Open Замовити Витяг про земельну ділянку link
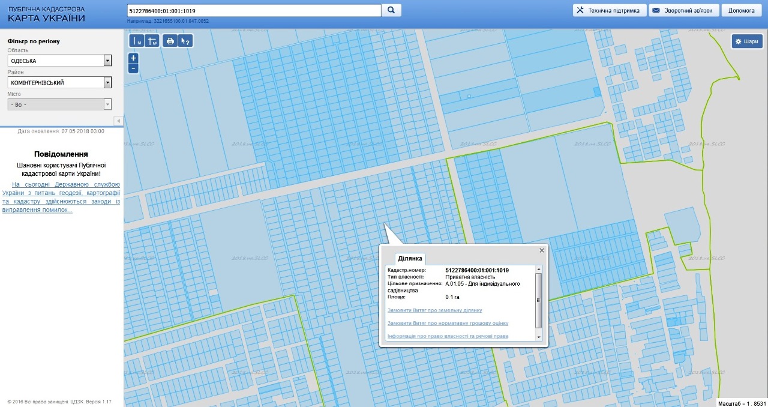 435,310
